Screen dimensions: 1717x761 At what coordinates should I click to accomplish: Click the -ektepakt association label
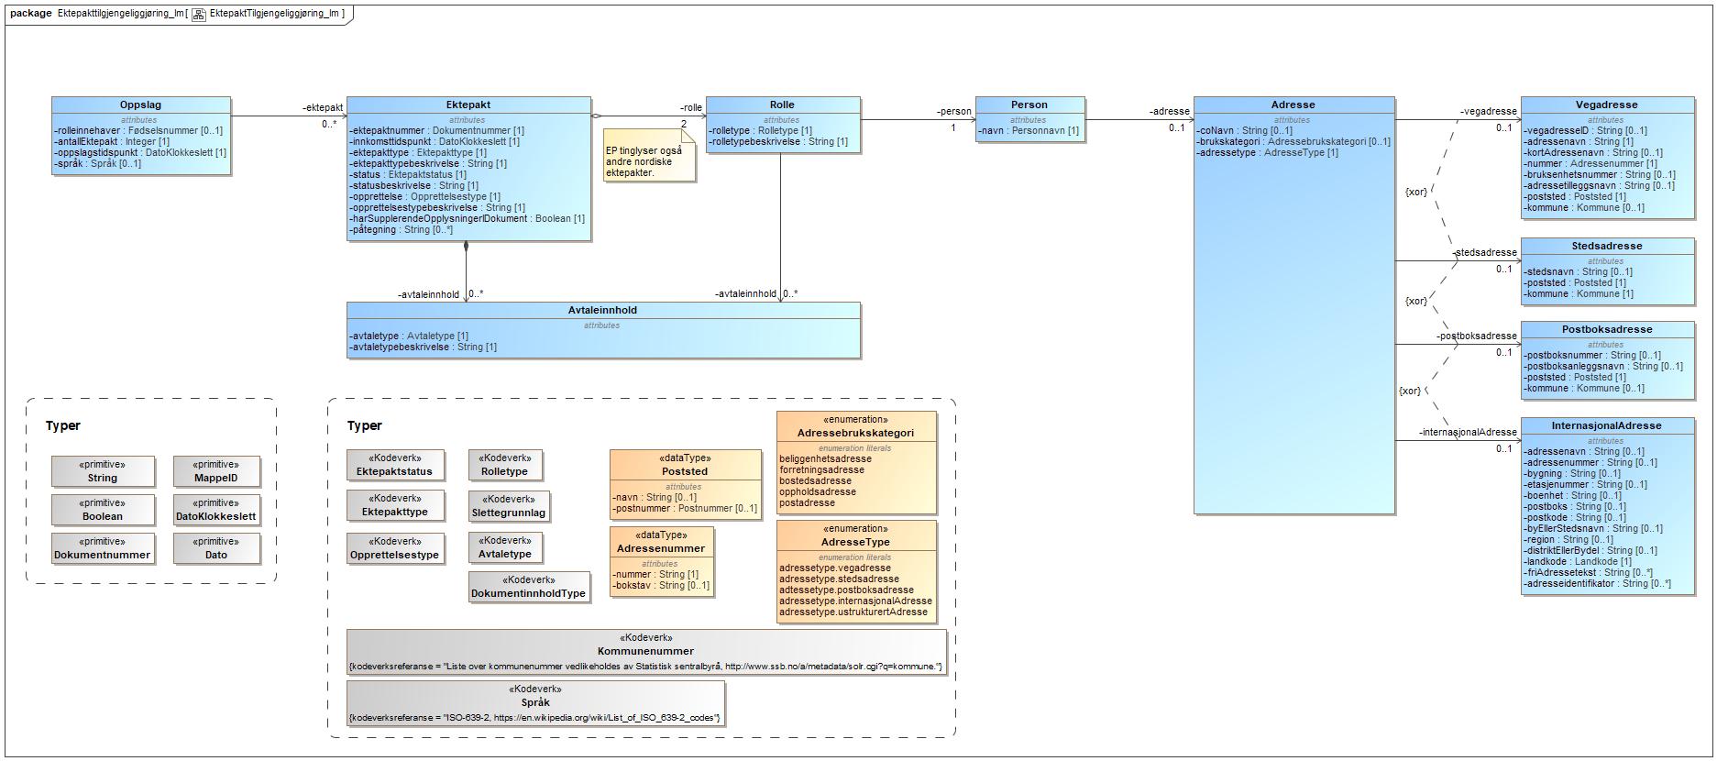[x=323, y=107]
